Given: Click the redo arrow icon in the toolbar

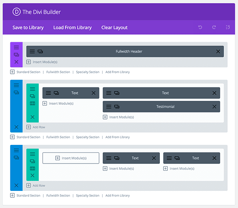Looking at the screenshot, I should click(x=214, y=27).
